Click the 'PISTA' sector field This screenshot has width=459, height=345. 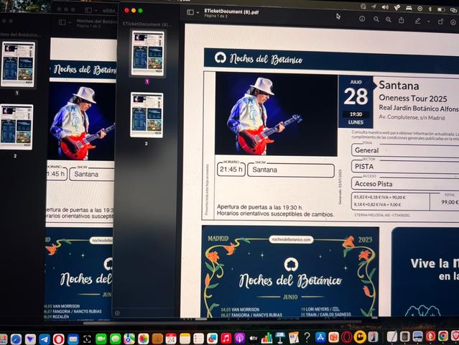(405, 167)
